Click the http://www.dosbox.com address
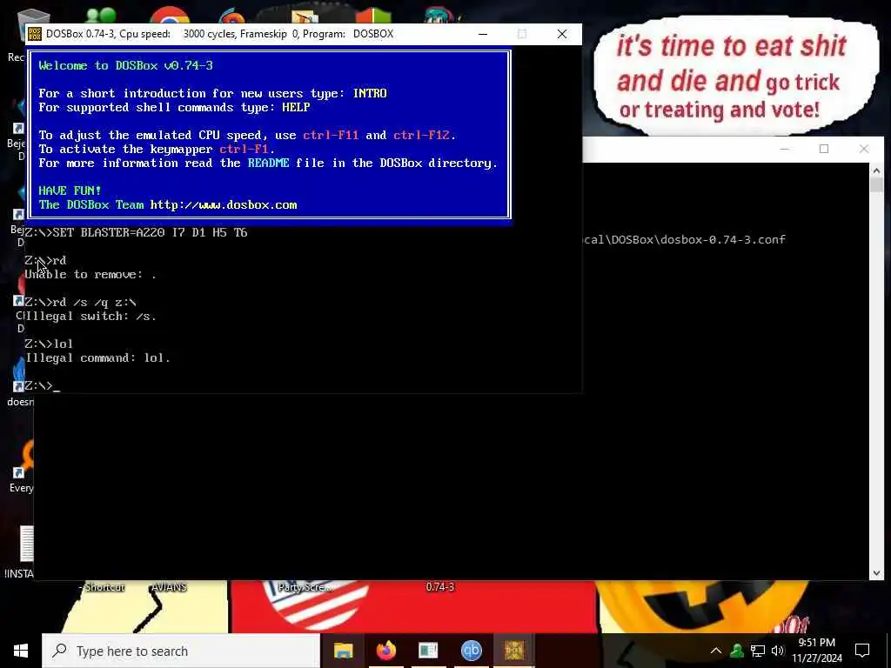Image resolution: width=891 pixels, height=668 pixels. [x=224, y=205]
